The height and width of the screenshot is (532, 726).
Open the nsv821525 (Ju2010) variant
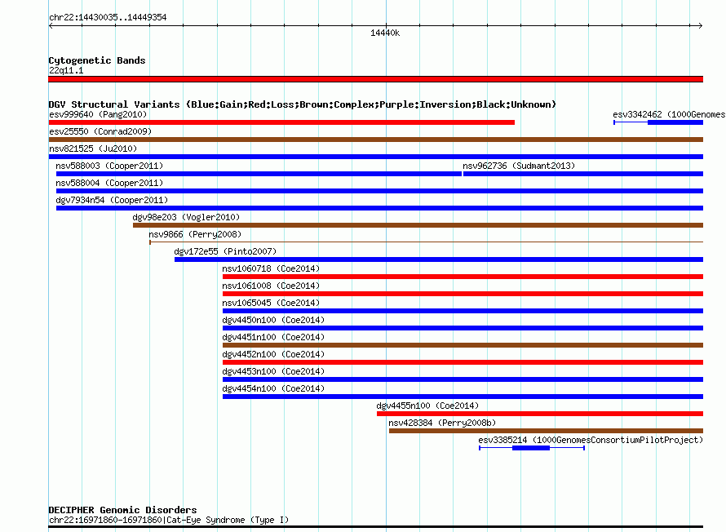[93, 149]
